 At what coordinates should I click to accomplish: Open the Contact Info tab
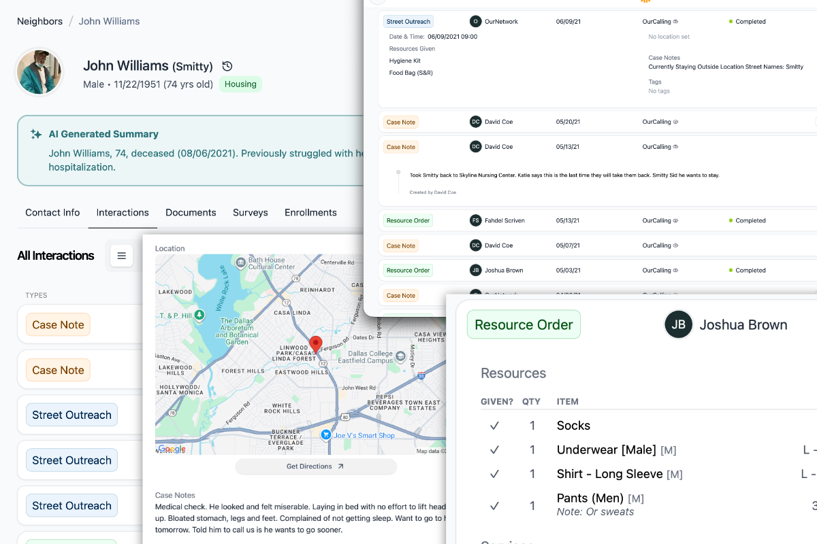pos(52,213)
